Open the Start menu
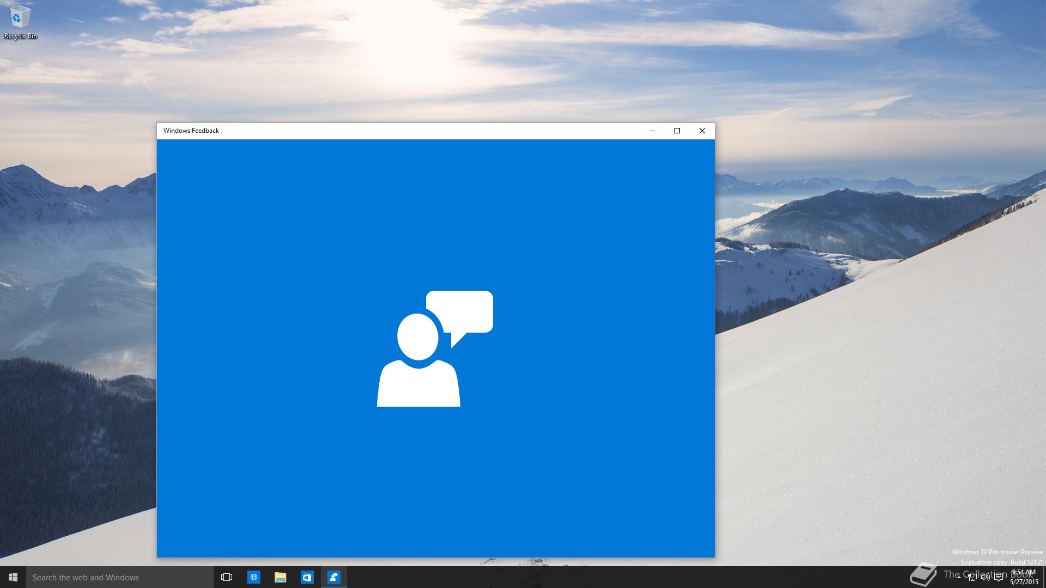Screen dimensions: 1046x588 (13, 577)
